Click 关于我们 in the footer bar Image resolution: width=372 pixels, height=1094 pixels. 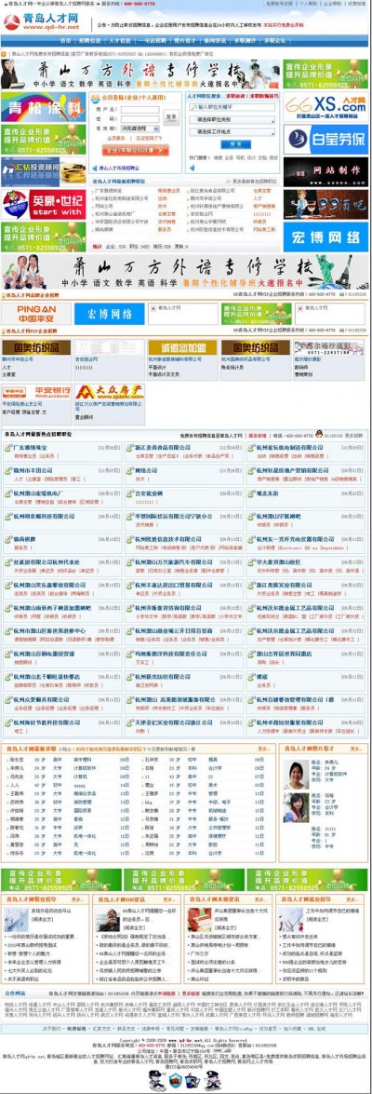coord(51,1029)
